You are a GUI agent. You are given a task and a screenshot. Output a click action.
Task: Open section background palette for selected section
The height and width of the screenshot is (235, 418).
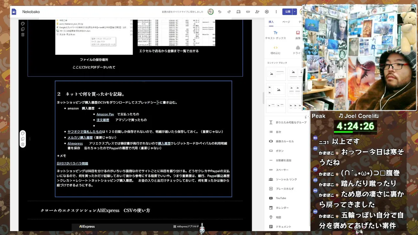click(x=23, y=133)
